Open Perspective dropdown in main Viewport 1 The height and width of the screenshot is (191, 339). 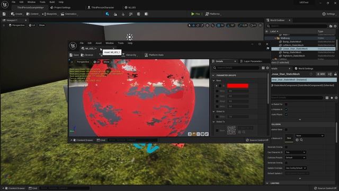[16, 25]
